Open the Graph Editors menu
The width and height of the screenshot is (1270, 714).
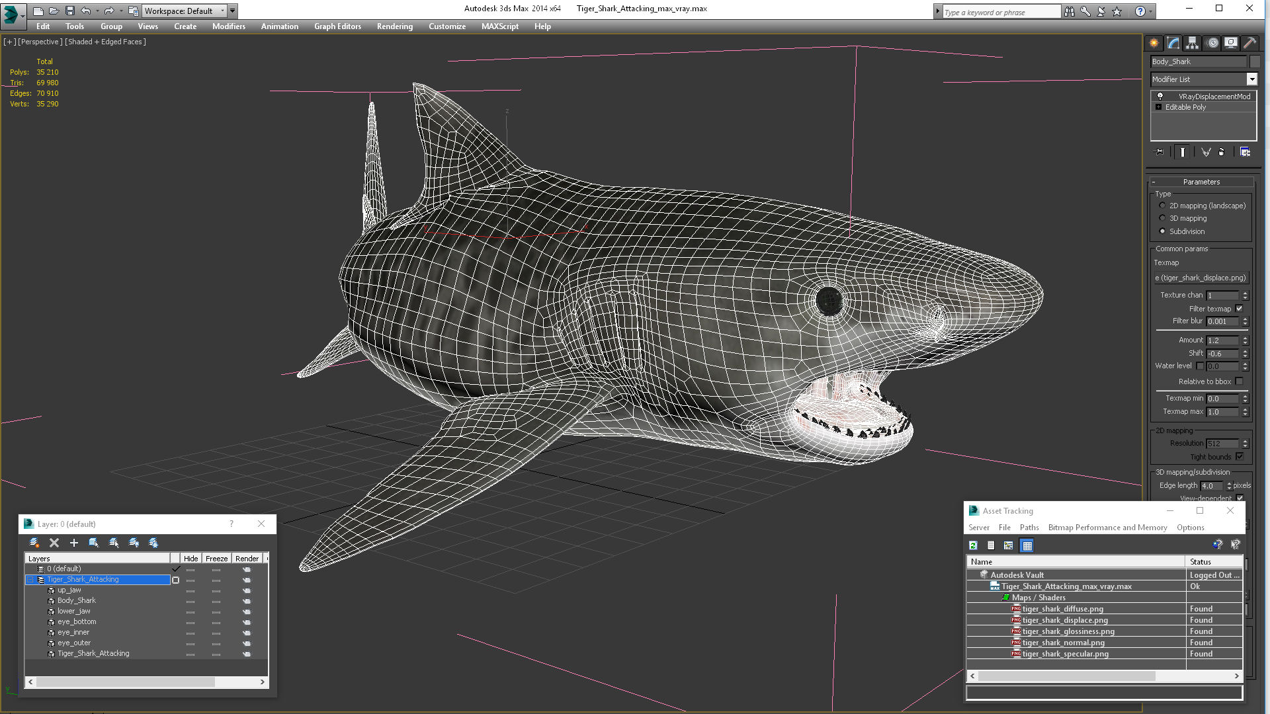point(337,26)
